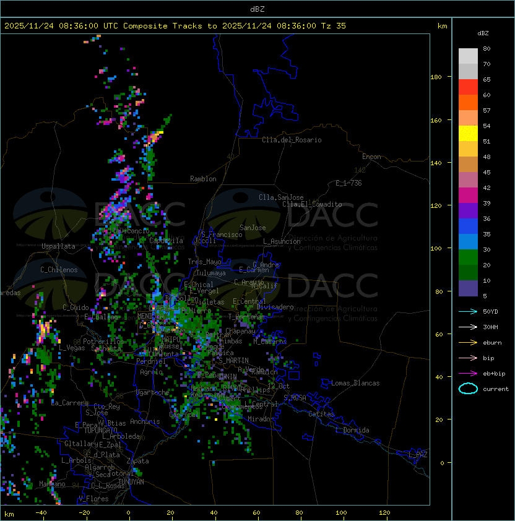Screen dimensions: 515x521
Task: Pick the red 65 dBZ legend swatch
Action: (468, 87)
